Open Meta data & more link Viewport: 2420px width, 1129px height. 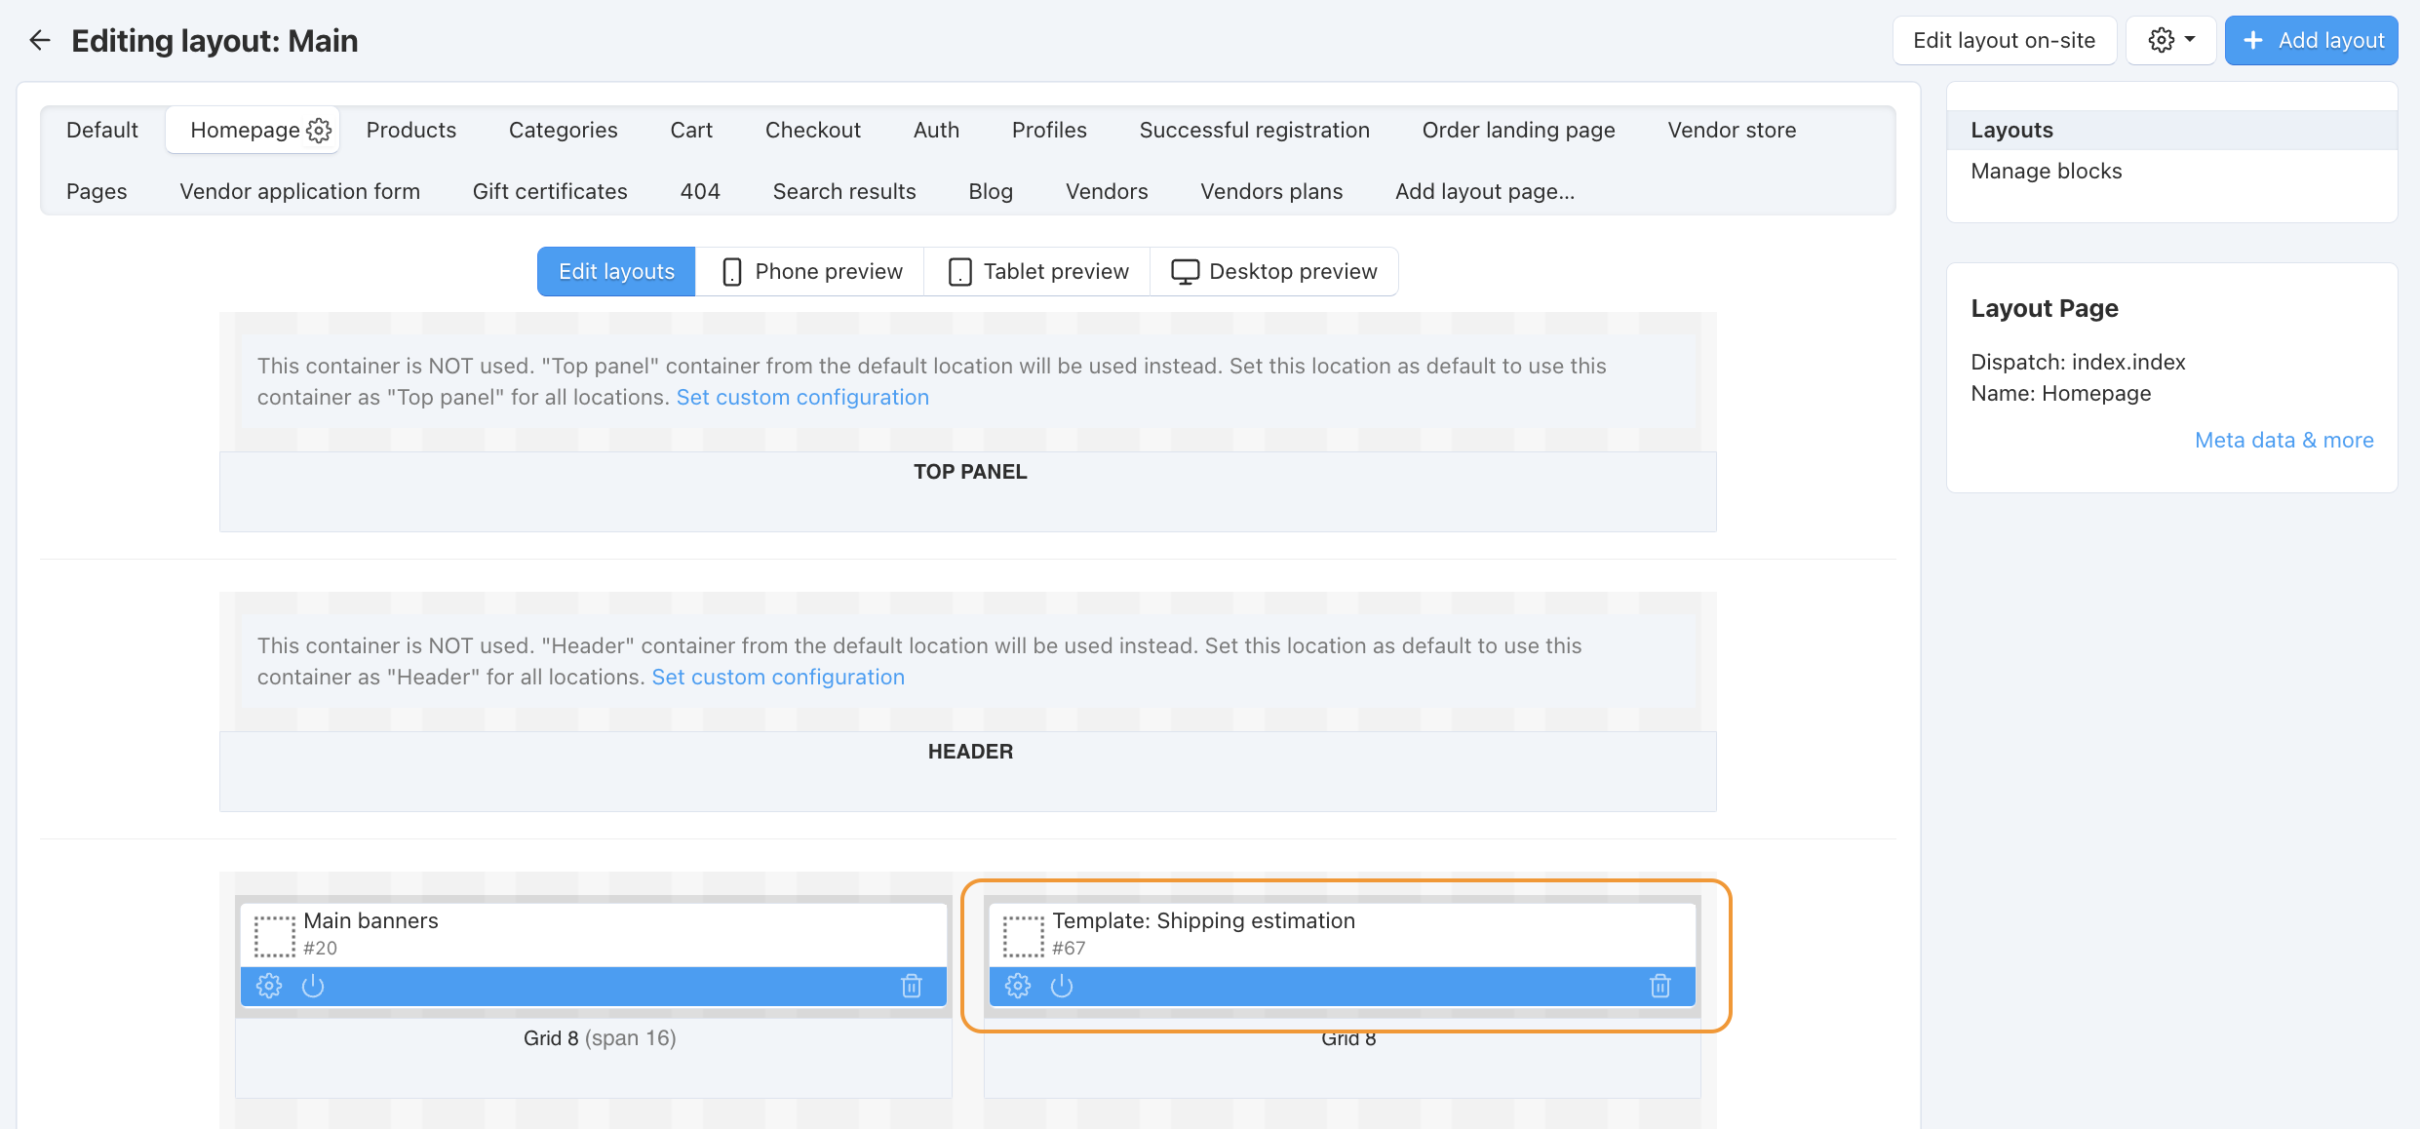[2283, 441]
